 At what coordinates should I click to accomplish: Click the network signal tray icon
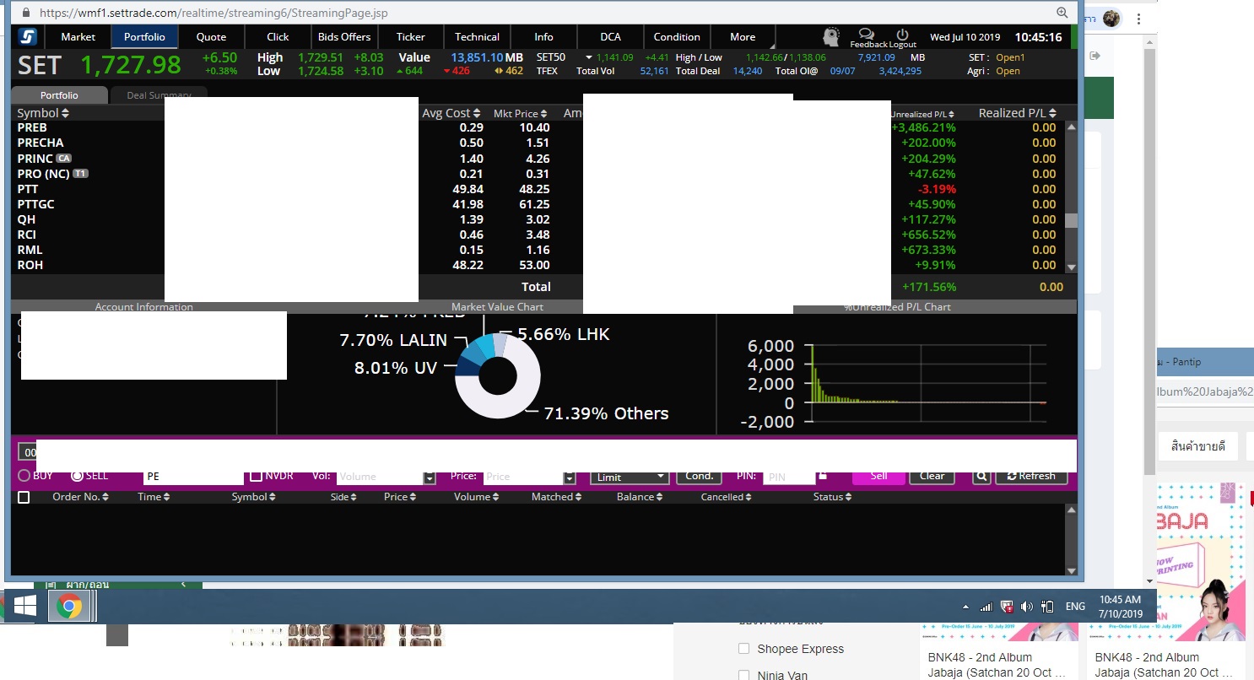[x=986, y=607]
